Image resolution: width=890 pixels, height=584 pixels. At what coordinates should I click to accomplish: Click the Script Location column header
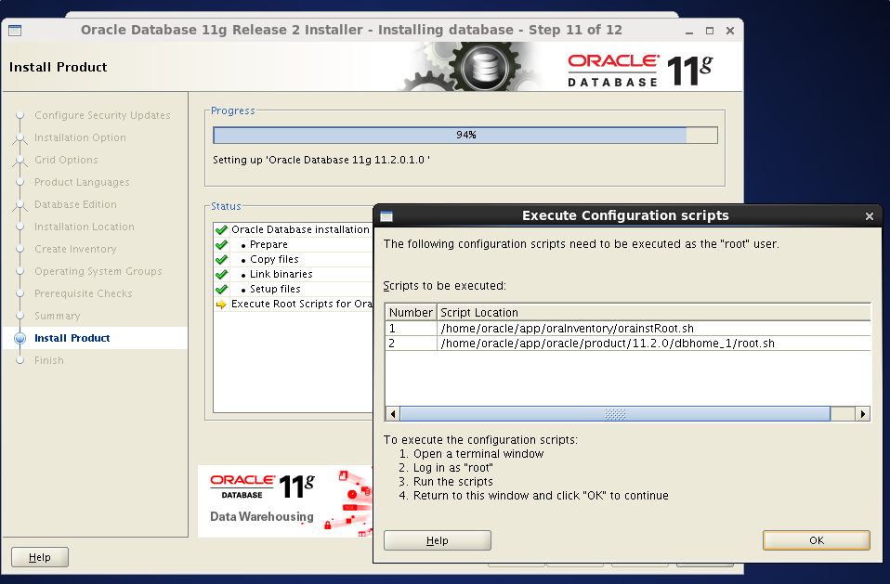click(x=653, y=313)
